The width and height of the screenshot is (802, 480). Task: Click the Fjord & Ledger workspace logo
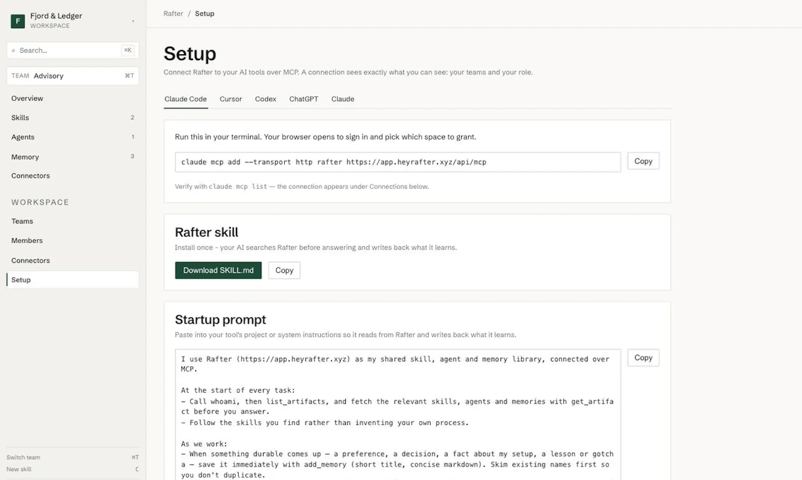tap(18, 21)
